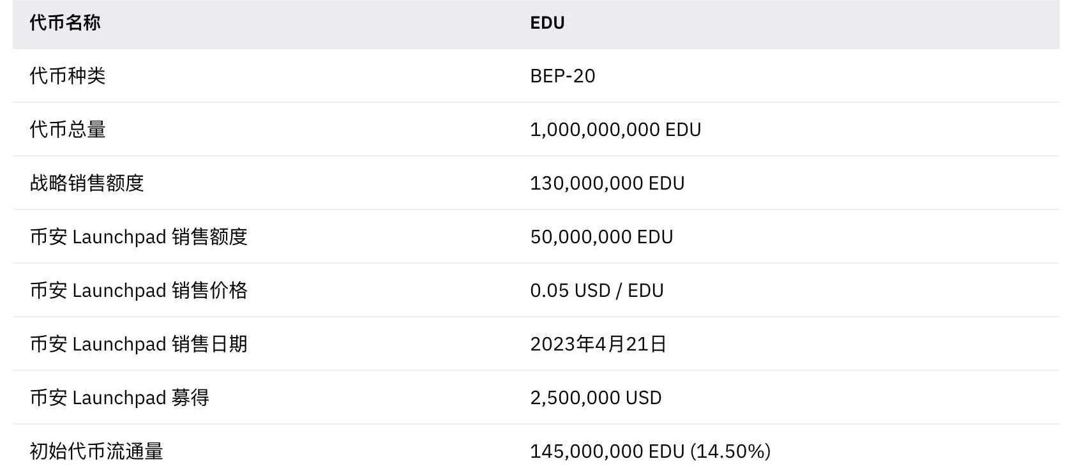Select the 初始代币流通量 label
This screenshot has width=1070, height=475.
coord(96,451)
